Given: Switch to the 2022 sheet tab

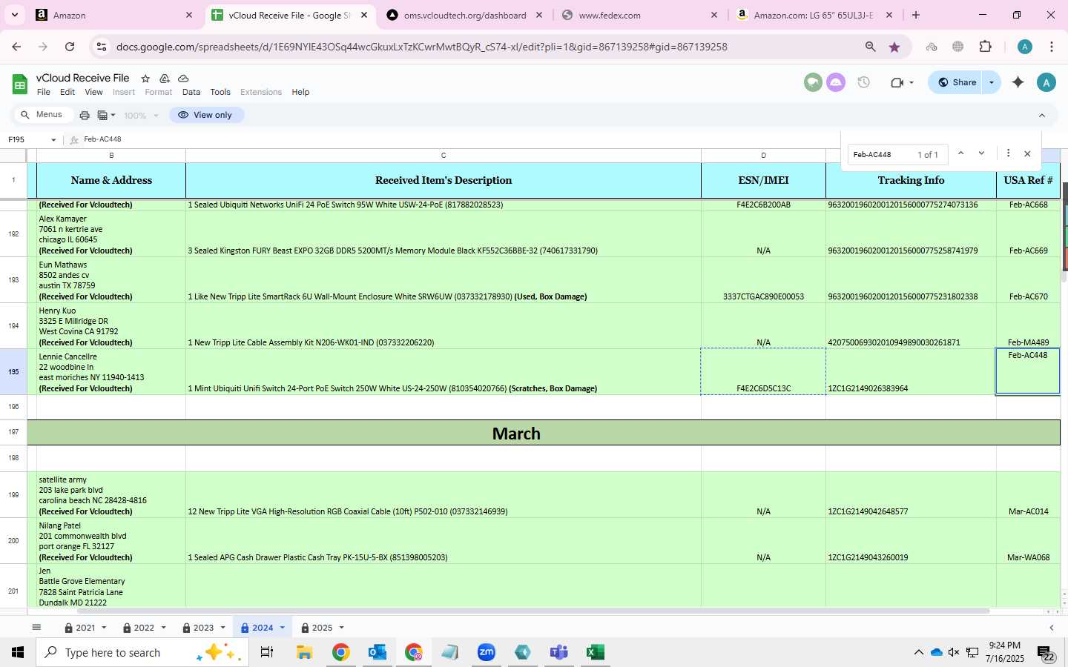Looking at the screenshot, I should pyautogui.click(x=144, y=628).
